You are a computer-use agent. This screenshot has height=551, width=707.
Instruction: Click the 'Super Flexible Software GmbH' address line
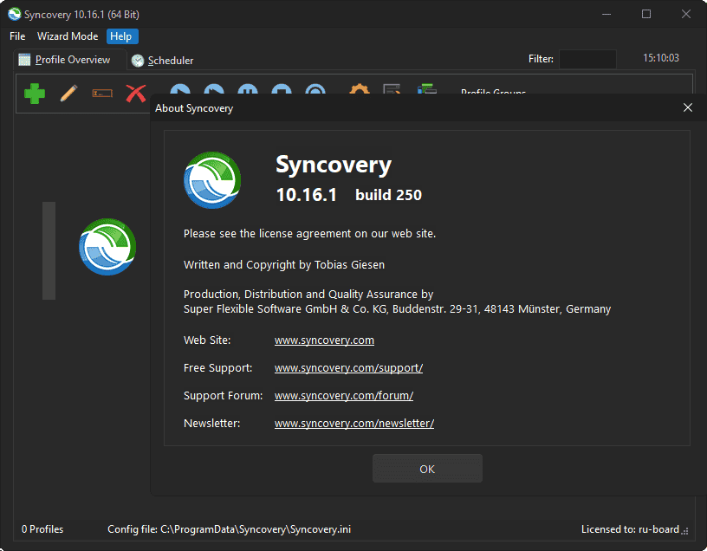(x=397, y=309)
